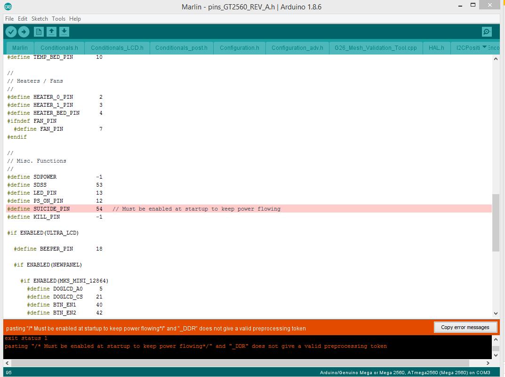Click the HEATER_1_PIN define line
The image size is (505, 377).
pos(55,105)
